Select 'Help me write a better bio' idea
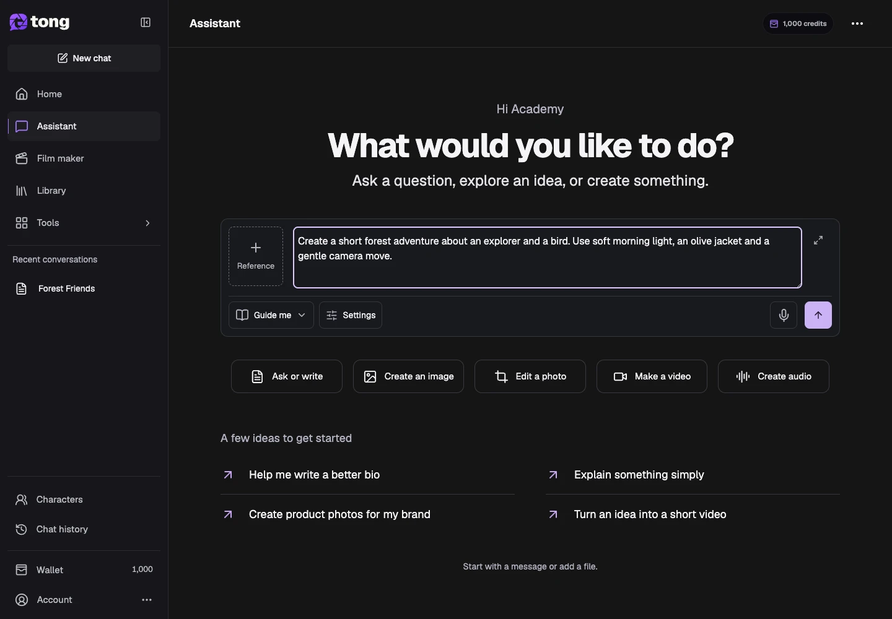The width and height of the screenshot is (892, 619). point(367,475)
